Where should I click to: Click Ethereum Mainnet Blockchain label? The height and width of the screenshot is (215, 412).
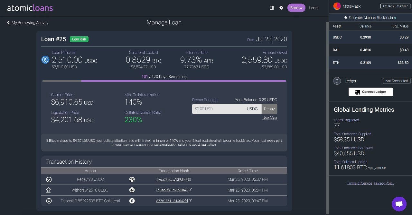coord(371,18)
